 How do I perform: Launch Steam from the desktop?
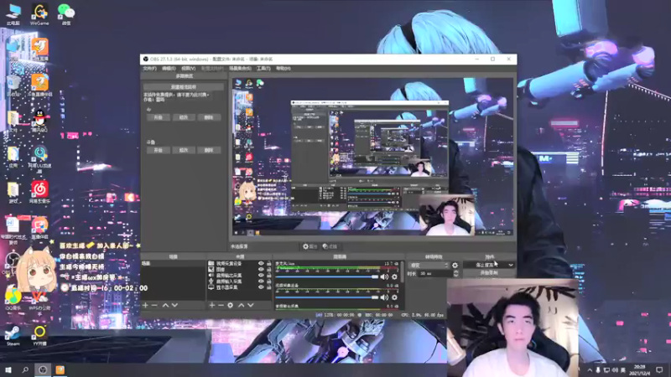(13, 336)
